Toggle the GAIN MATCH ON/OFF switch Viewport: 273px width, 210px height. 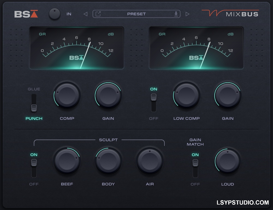195,168
